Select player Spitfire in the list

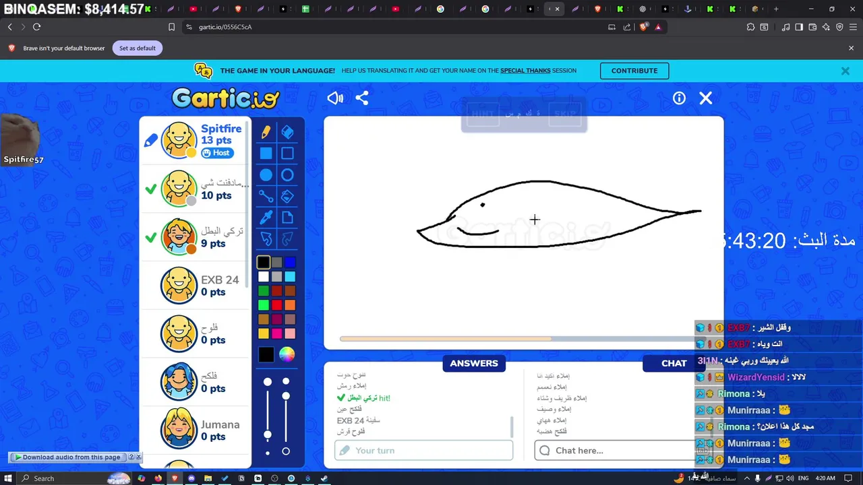click(196, 140)
